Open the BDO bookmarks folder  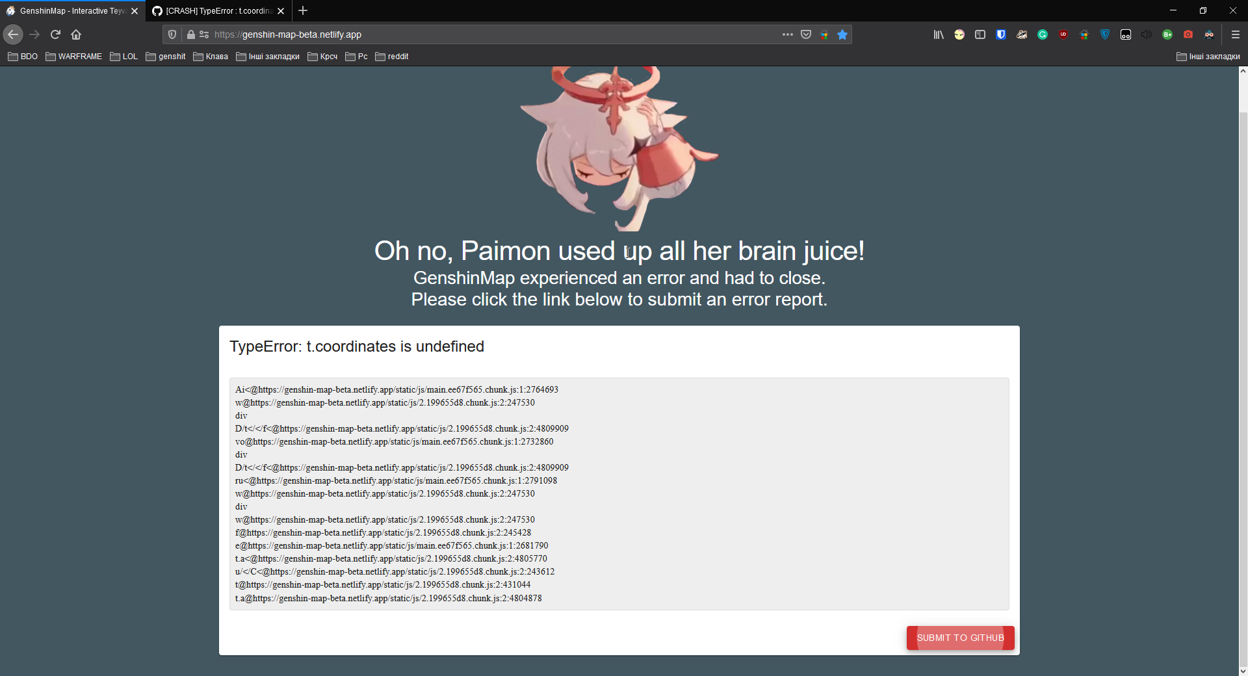[23, 57]
